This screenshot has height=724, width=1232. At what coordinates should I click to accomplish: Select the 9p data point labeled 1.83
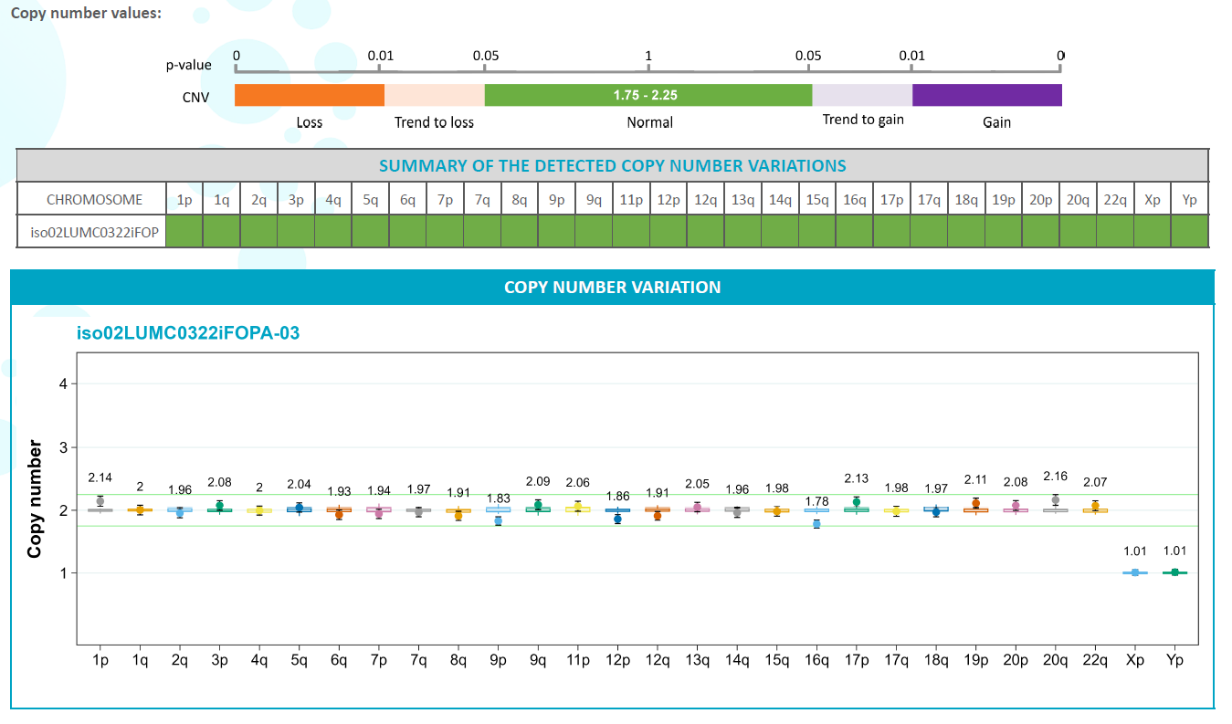tap(498, 520)
